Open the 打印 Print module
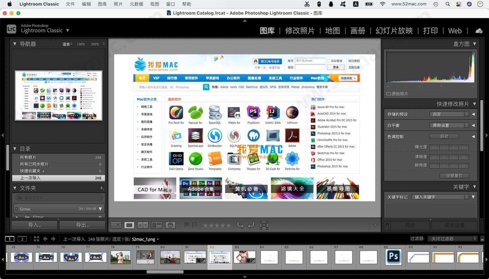The height and width of the screenshot is (279, 489). coord(430,31)
